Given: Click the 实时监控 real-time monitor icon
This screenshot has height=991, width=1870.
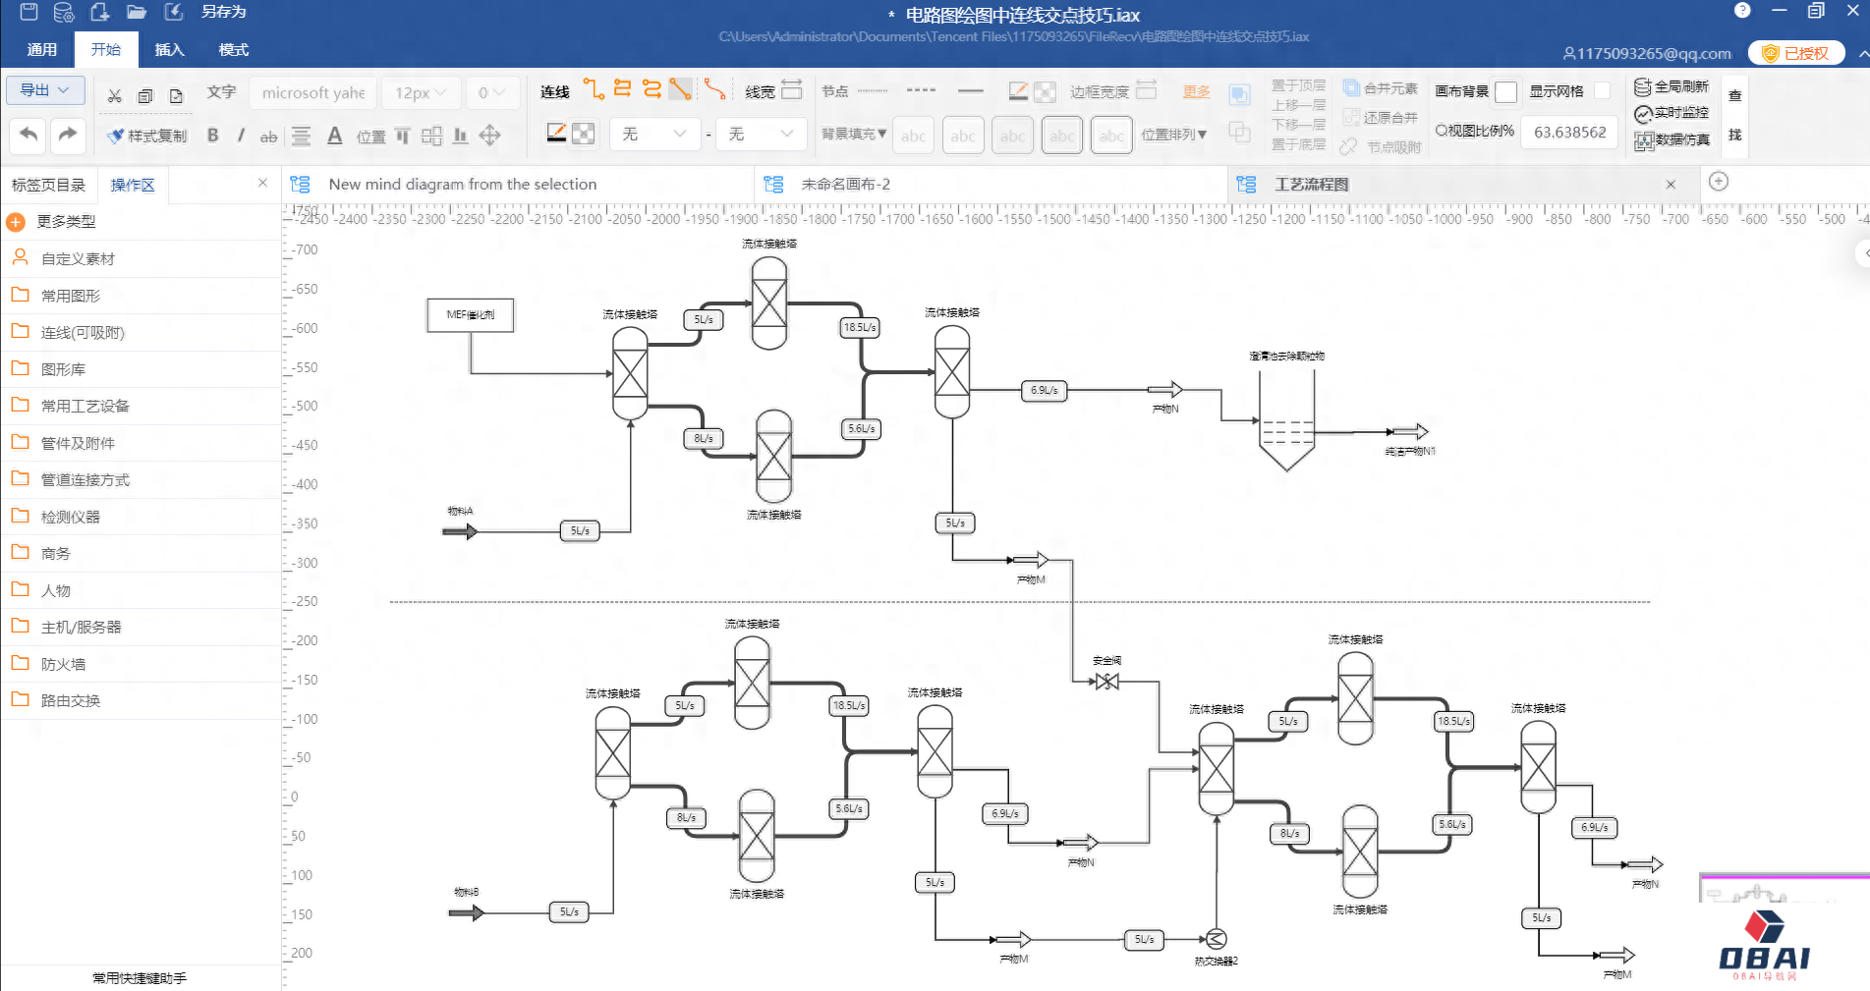Looking at the screenshot, I should (x=1671, y=113).
